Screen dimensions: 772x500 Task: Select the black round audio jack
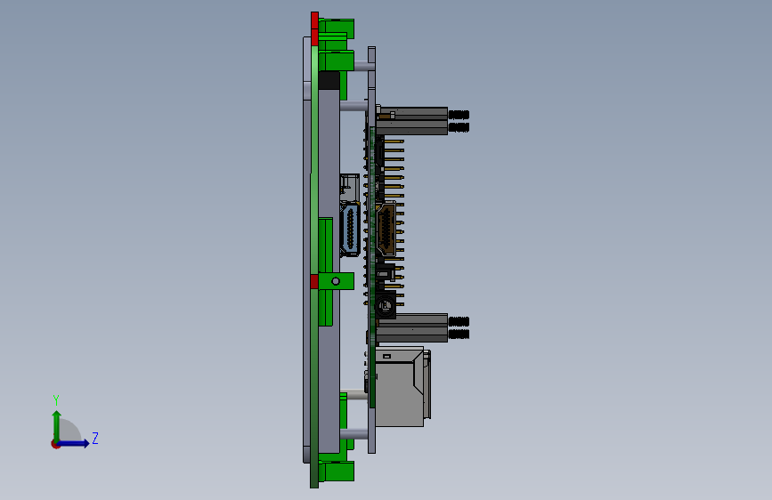coord(386,305)
